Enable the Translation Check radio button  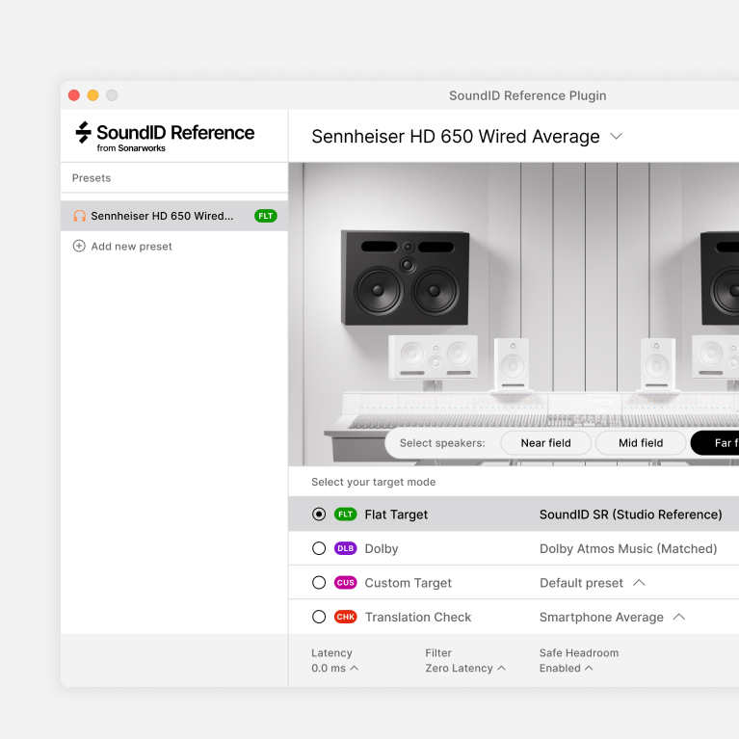319,618
